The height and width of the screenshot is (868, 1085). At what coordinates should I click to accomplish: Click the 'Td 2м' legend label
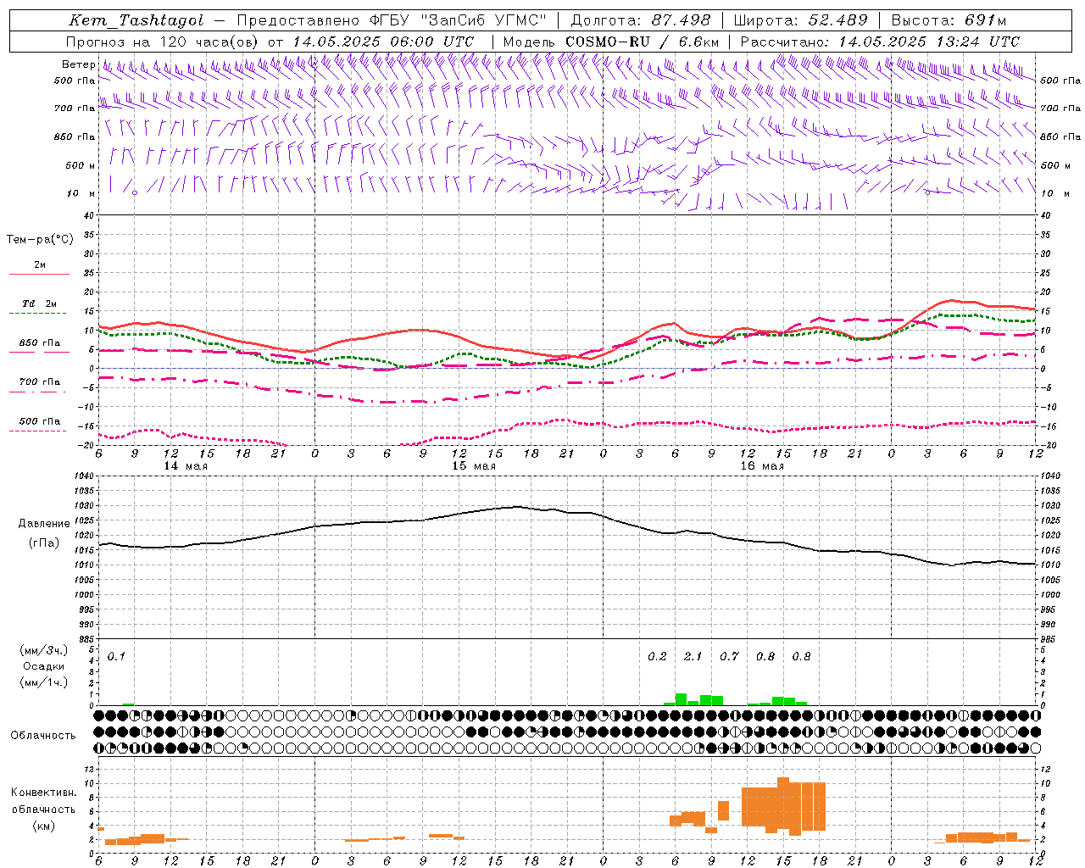40,303
